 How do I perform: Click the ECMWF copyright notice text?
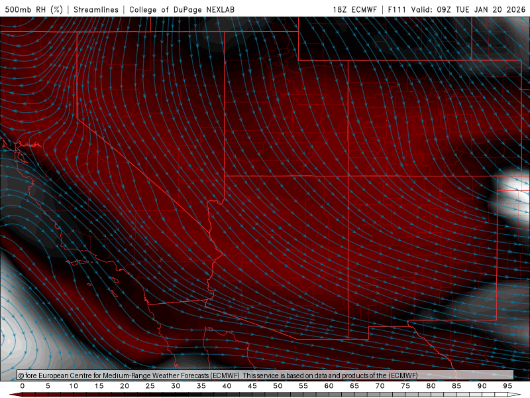(218, 375)
